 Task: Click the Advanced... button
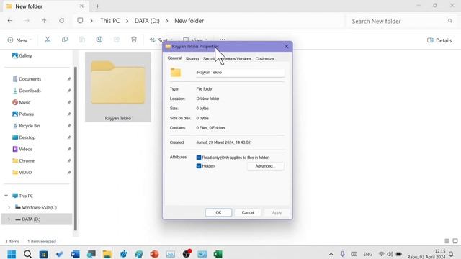[x=265, y=166]
